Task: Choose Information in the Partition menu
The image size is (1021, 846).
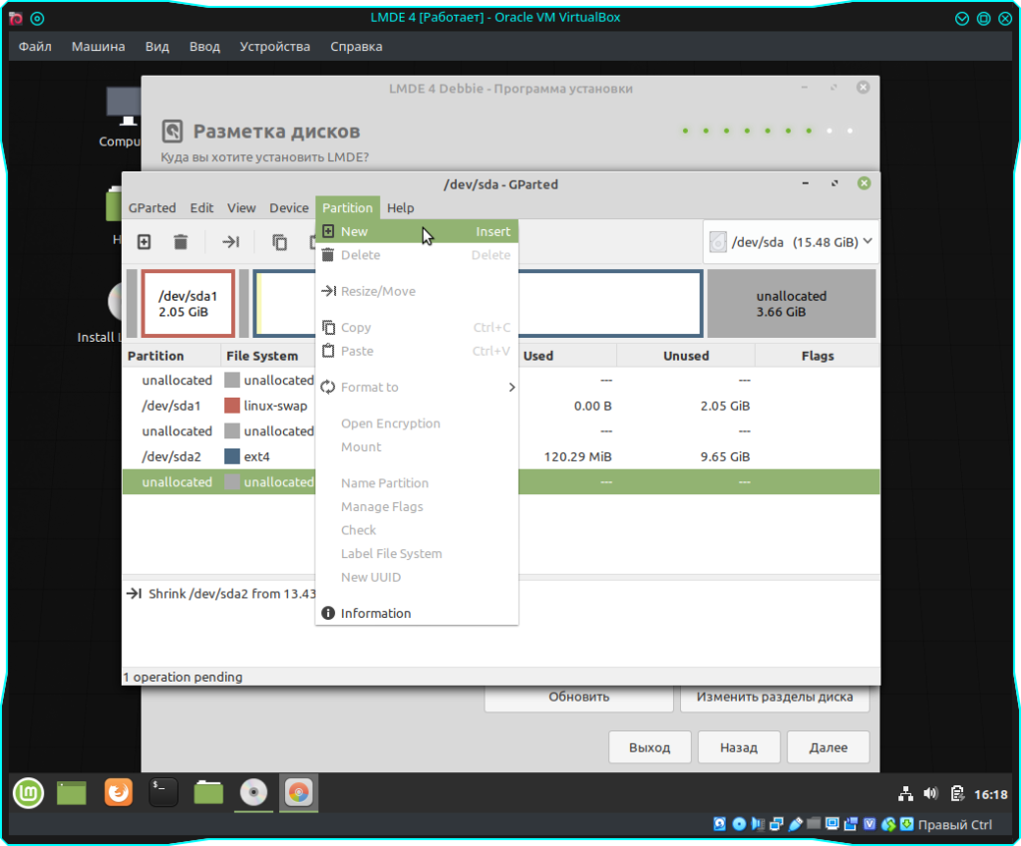Action: 375,614
